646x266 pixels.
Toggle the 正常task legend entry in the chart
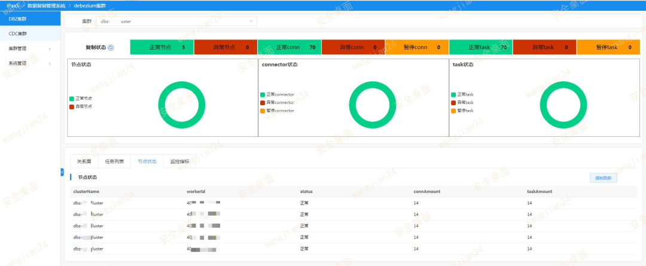point(462,94)
